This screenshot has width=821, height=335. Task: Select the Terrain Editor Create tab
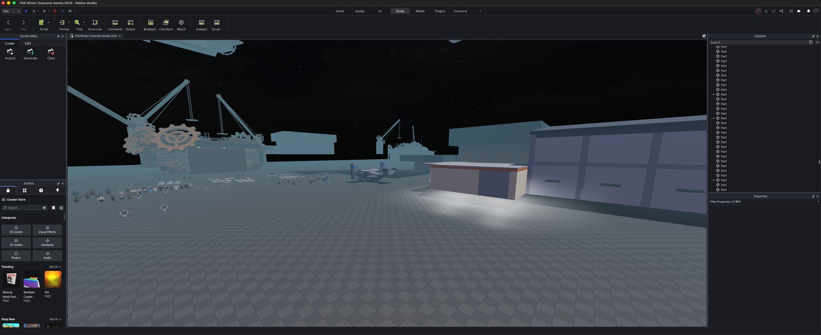(9, 44)
